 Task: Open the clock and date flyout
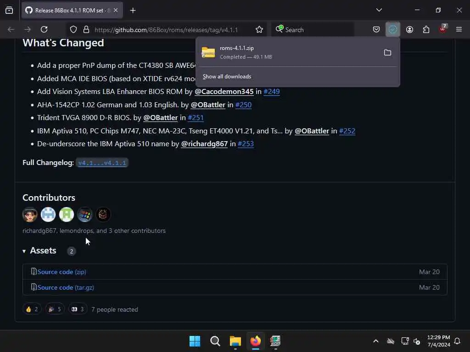(x=438, y=341)
